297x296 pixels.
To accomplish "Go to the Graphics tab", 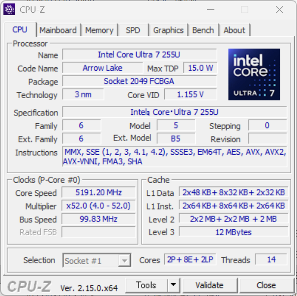I will click(168, 30).
